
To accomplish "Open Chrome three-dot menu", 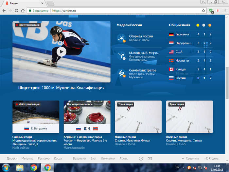I will click(225, 10).
